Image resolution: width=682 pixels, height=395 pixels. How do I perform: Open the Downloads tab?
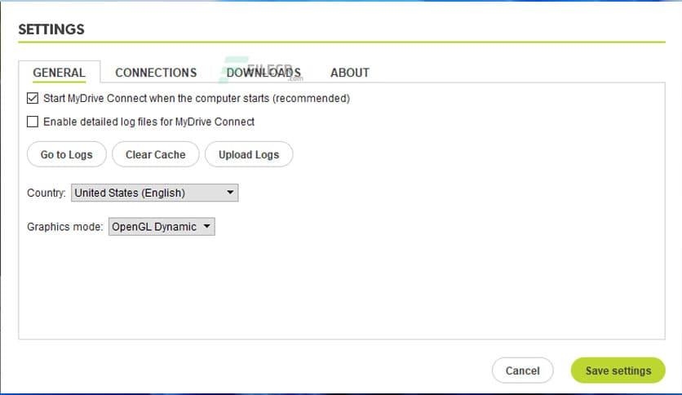click(x=263, y=73)
